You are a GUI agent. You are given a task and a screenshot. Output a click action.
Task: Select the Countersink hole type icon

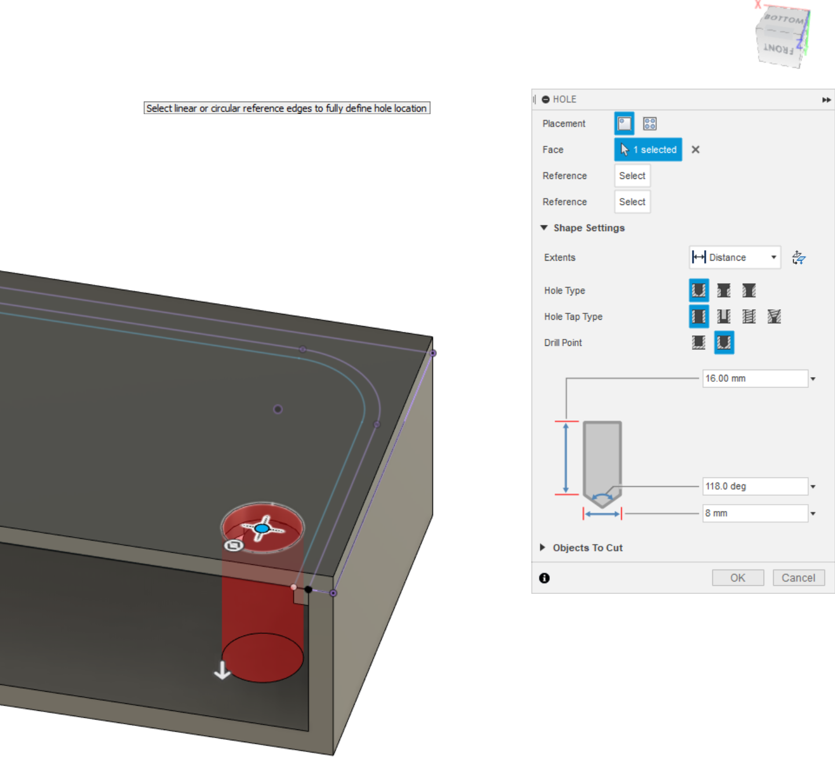pyautogui.click(x=749, y=290)
